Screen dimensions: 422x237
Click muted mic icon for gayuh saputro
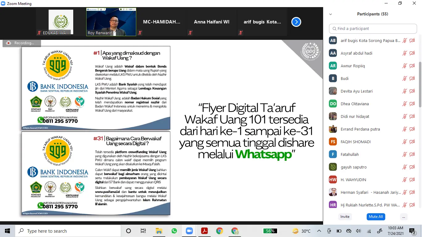[404, 167]
